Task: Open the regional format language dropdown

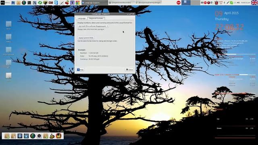Action: 93,26
